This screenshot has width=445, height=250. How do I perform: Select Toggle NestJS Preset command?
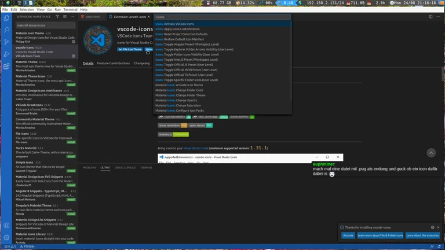(222, 60)
